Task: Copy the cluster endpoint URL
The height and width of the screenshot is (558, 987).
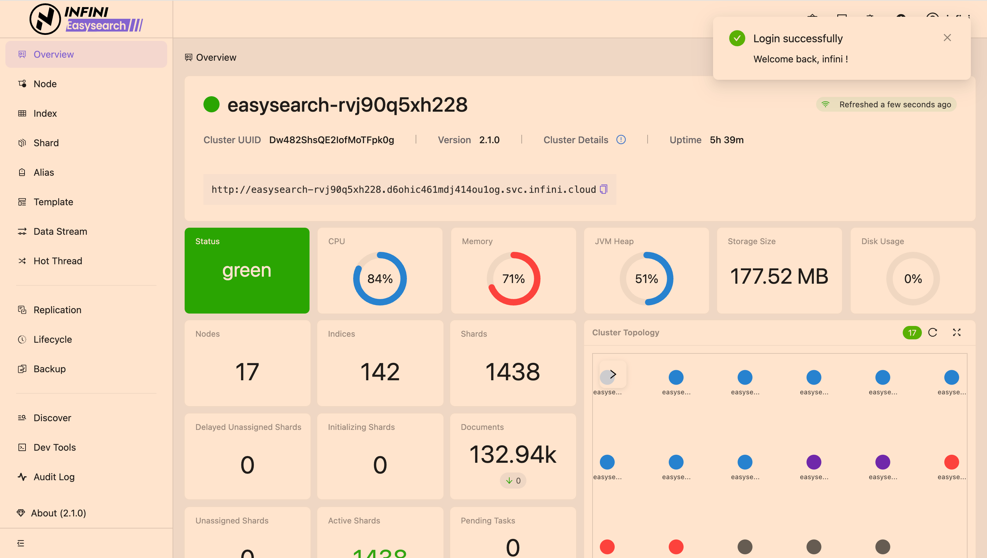Action: tap(604, 189)
